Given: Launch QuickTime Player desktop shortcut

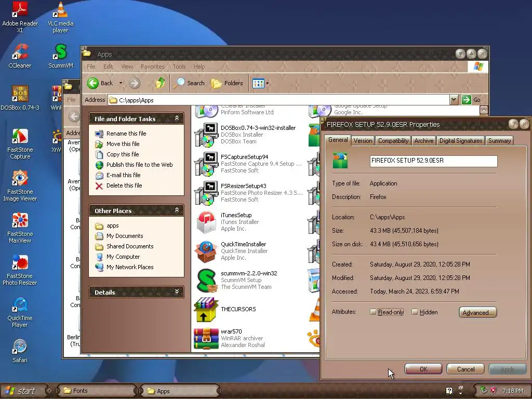Looking at the screenshot, I should 20,312.
